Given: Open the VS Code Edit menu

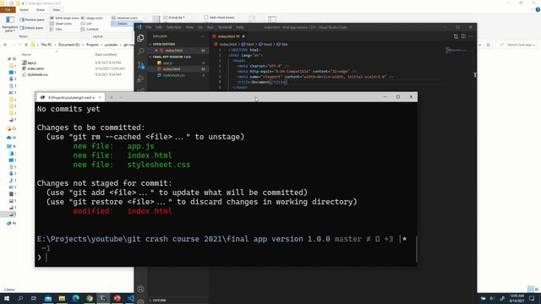Looking at the screenshot, I should point(159,27).
